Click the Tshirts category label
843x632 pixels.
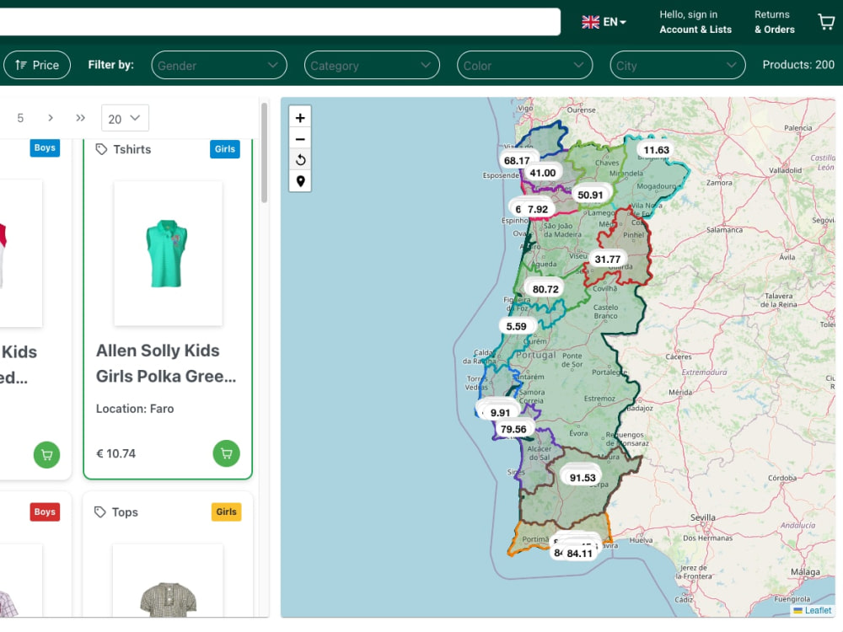coord(132,149)
